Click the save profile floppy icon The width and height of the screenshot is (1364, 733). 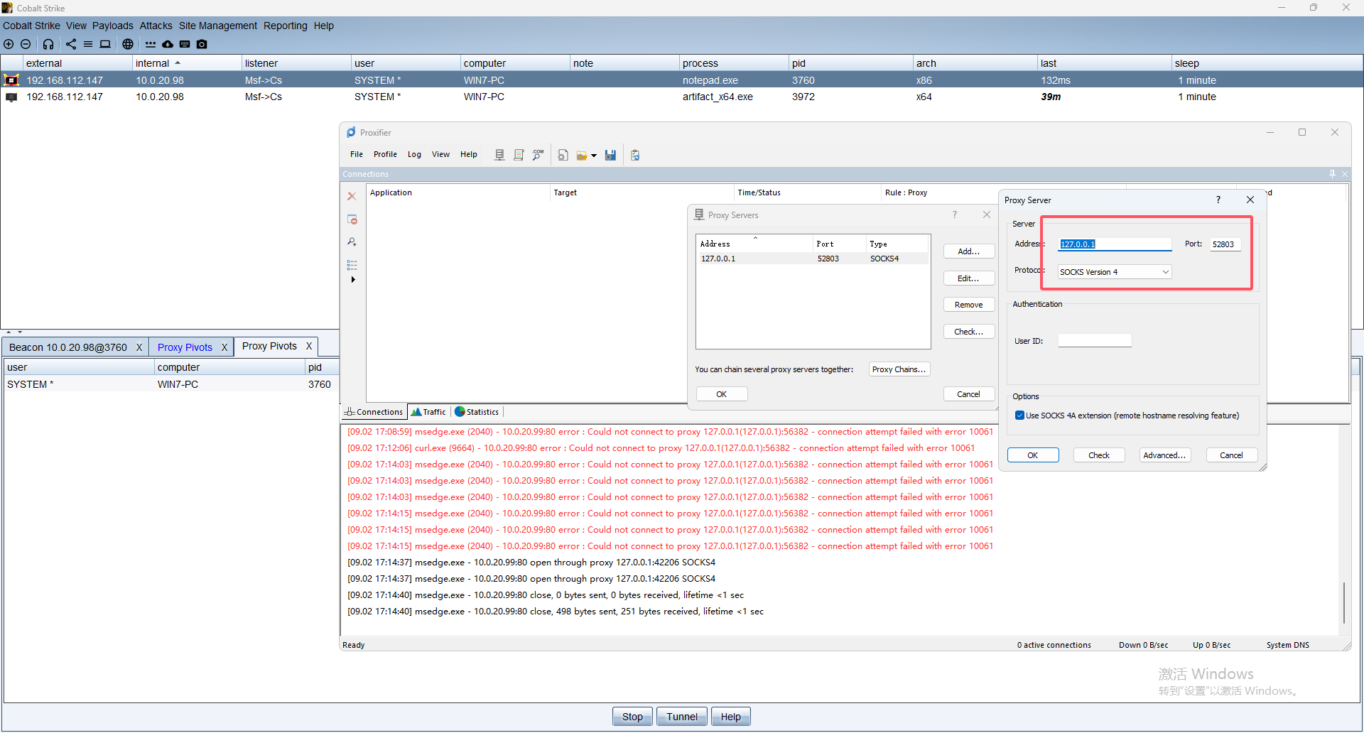(610, 155)
